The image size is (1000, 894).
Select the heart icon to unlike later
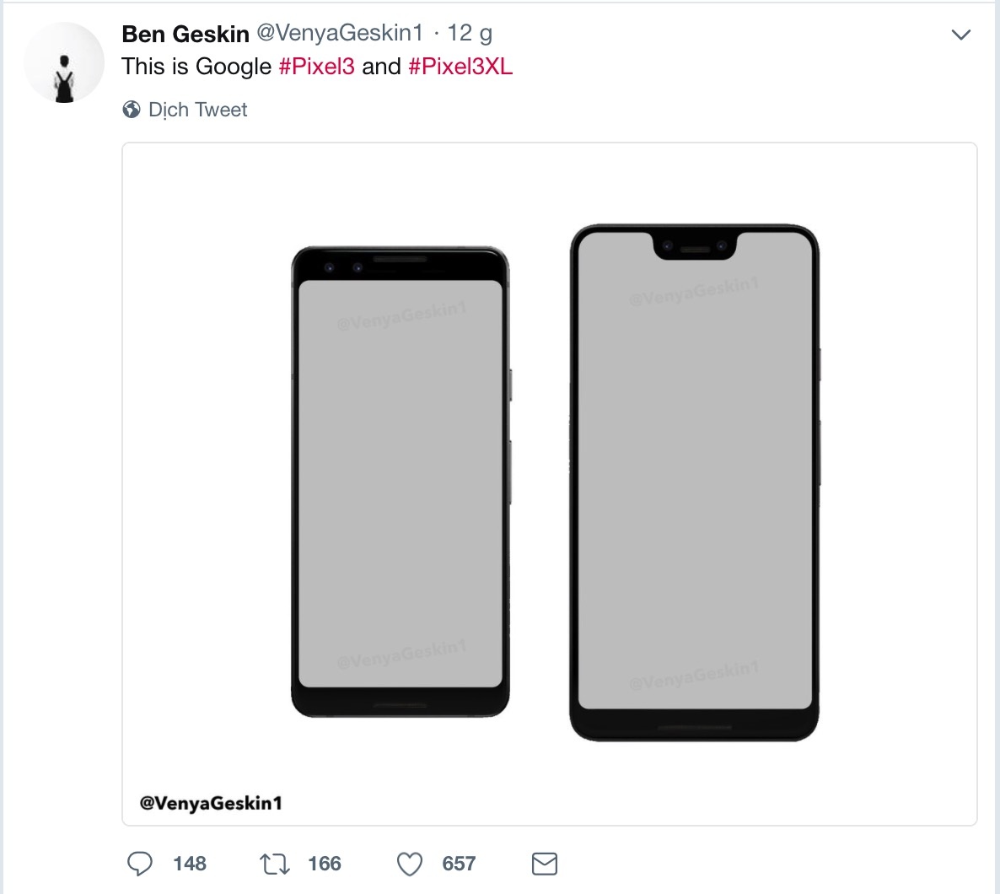[409, 864]
